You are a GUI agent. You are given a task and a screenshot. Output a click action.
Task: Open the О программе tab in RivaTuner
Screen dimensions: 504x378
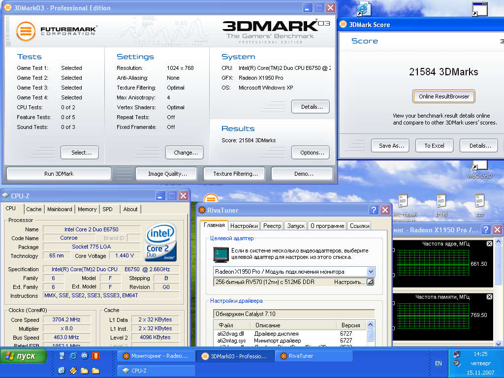(x=327, y=226)
